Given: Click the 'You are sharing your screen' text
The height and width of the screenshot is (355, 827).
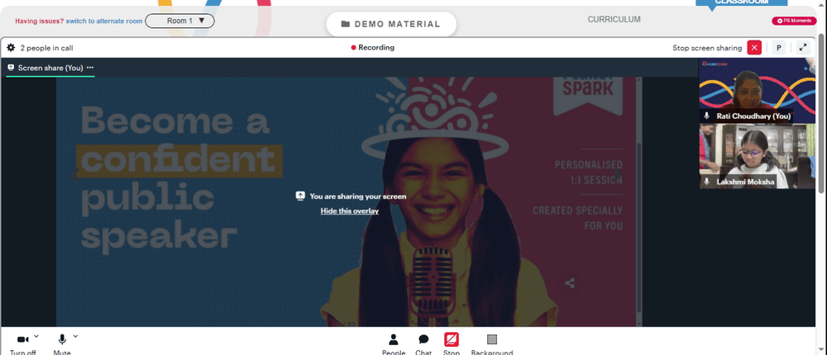Looking at the screenshot, I should point(357,196).
